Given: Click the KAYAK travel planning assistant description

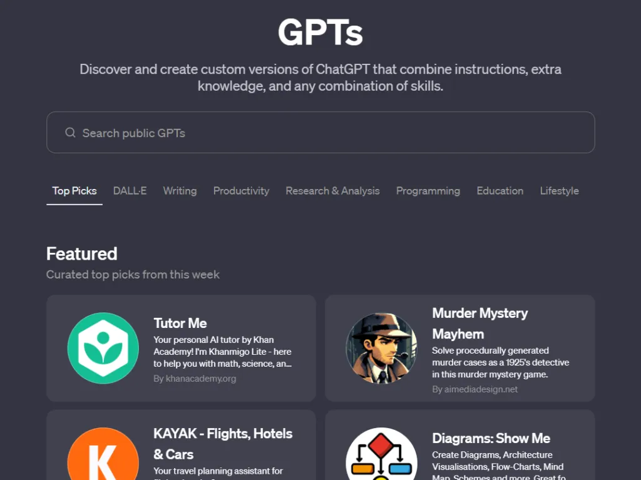Looking at the screenshot, I should point(218,473).
